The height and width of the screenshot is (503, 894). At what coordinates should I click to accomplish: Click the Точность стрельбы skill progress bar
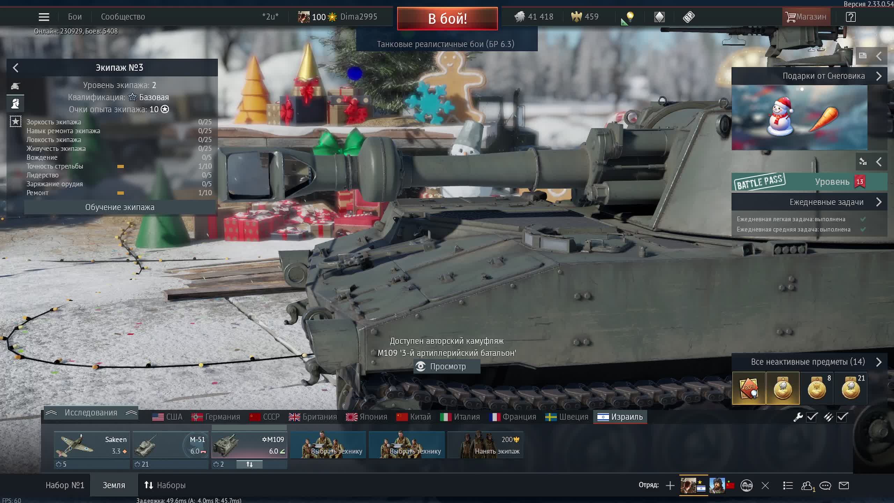tap(120, 167)
